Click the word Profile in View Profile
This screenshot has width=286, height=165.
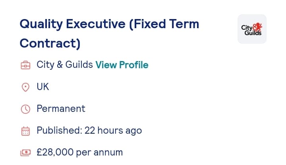click(x=134, y=65)
